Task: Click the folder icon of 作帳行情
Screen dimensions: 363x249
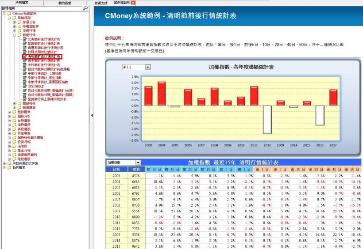Action: [19, 31]
